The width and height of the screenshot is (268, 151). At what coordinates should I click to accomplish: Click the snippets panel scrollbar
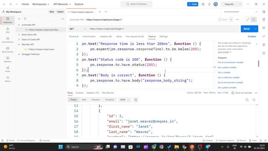[258, 64]
